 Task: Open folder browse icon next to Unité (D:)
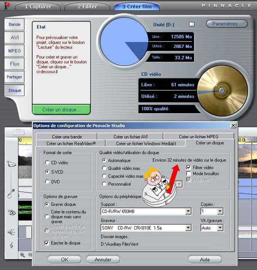[192, 24]
